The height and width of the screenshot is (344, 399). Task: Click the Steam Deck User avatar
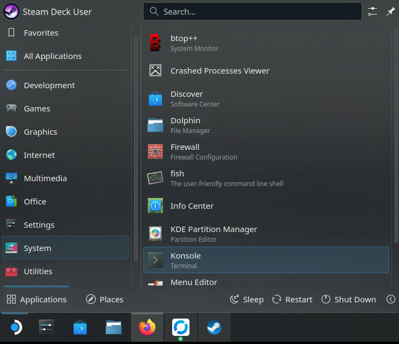click(x=11, y=11)
